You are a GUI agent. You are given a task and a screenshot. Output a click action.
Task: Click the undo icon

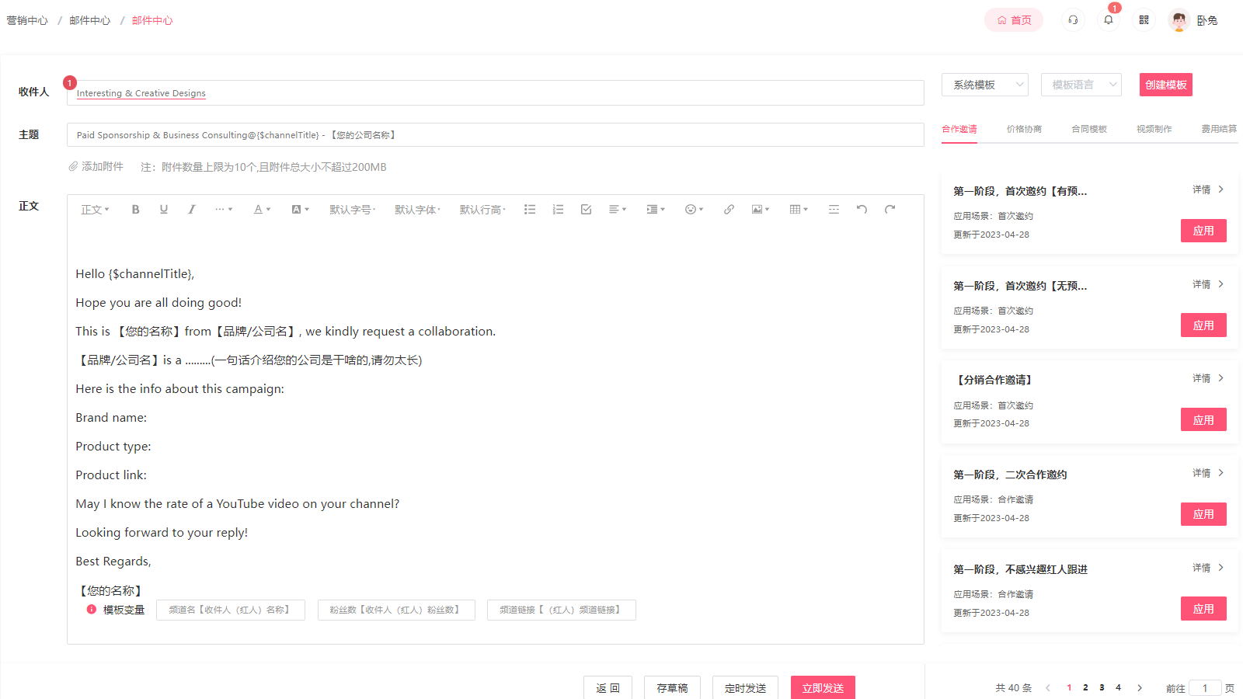pyautogui.click(x=861, y=209)
